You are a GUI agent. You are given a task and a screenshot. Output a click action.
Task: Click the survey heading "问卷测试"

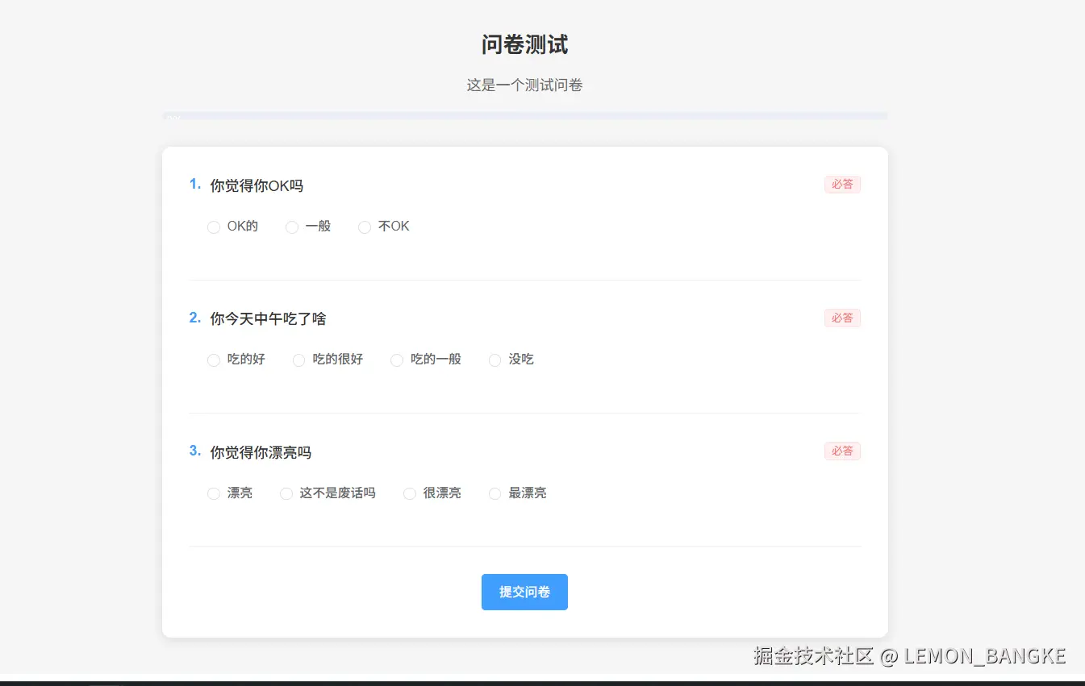pyautogui.click(x=524, y=45)
